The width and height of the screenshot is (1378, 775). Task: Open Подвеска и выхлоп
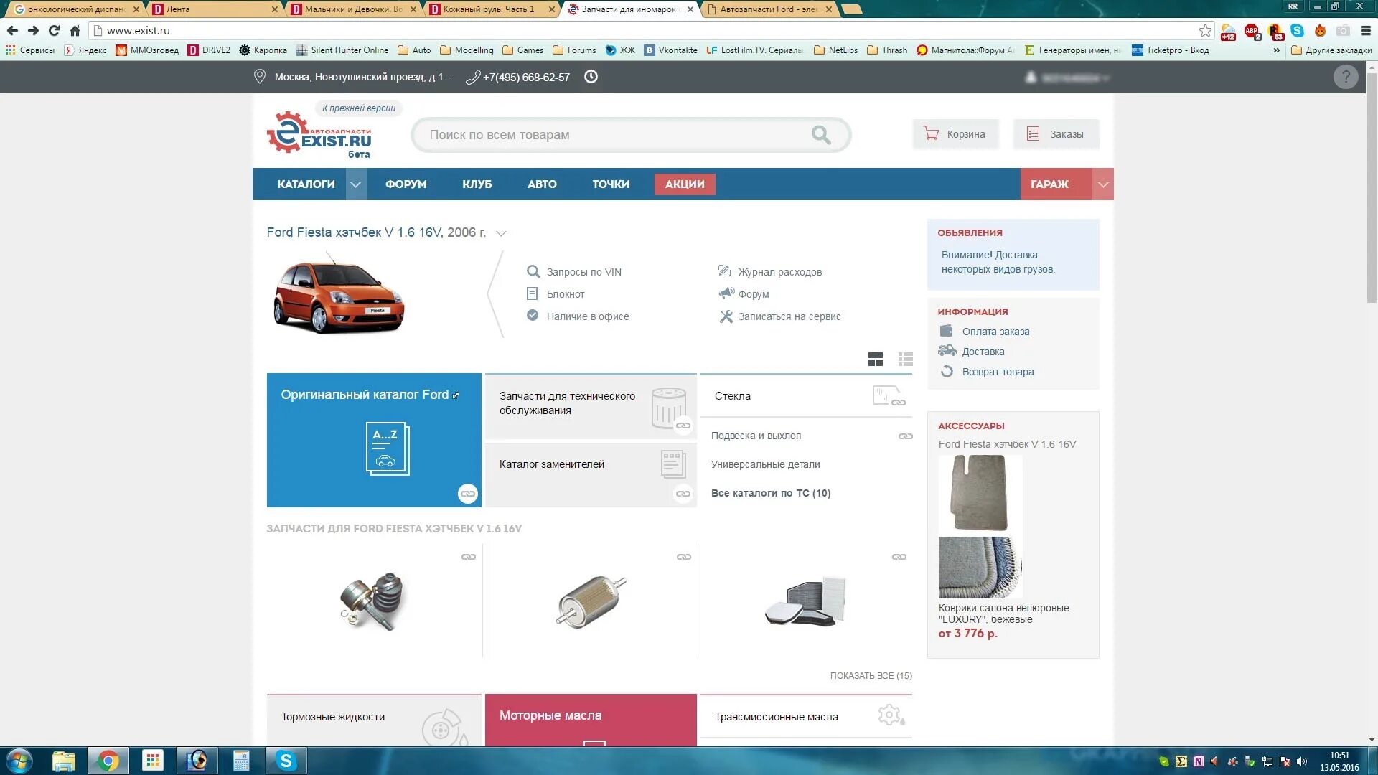(756, 436)
